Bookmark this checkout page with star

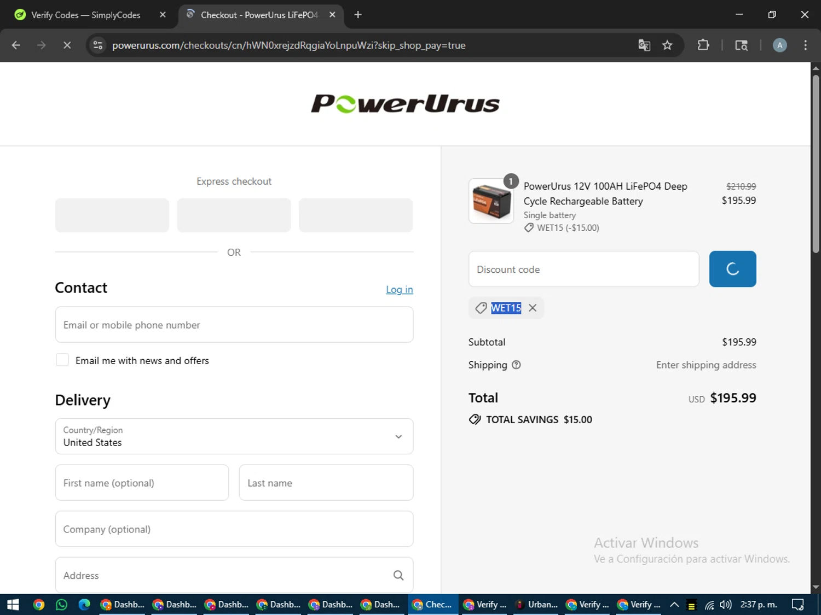pos(667,45)
